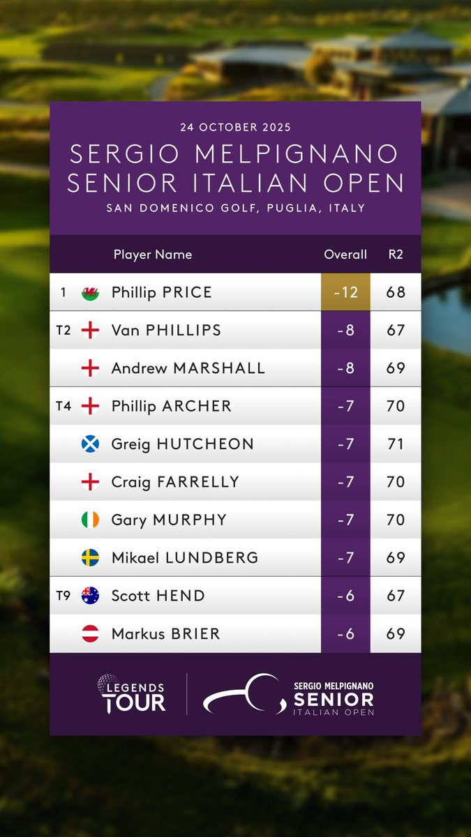The image size is (471, 837).
Task: Click Greig Hutcheon's R2 score of 71
Action: pos(396,444)
